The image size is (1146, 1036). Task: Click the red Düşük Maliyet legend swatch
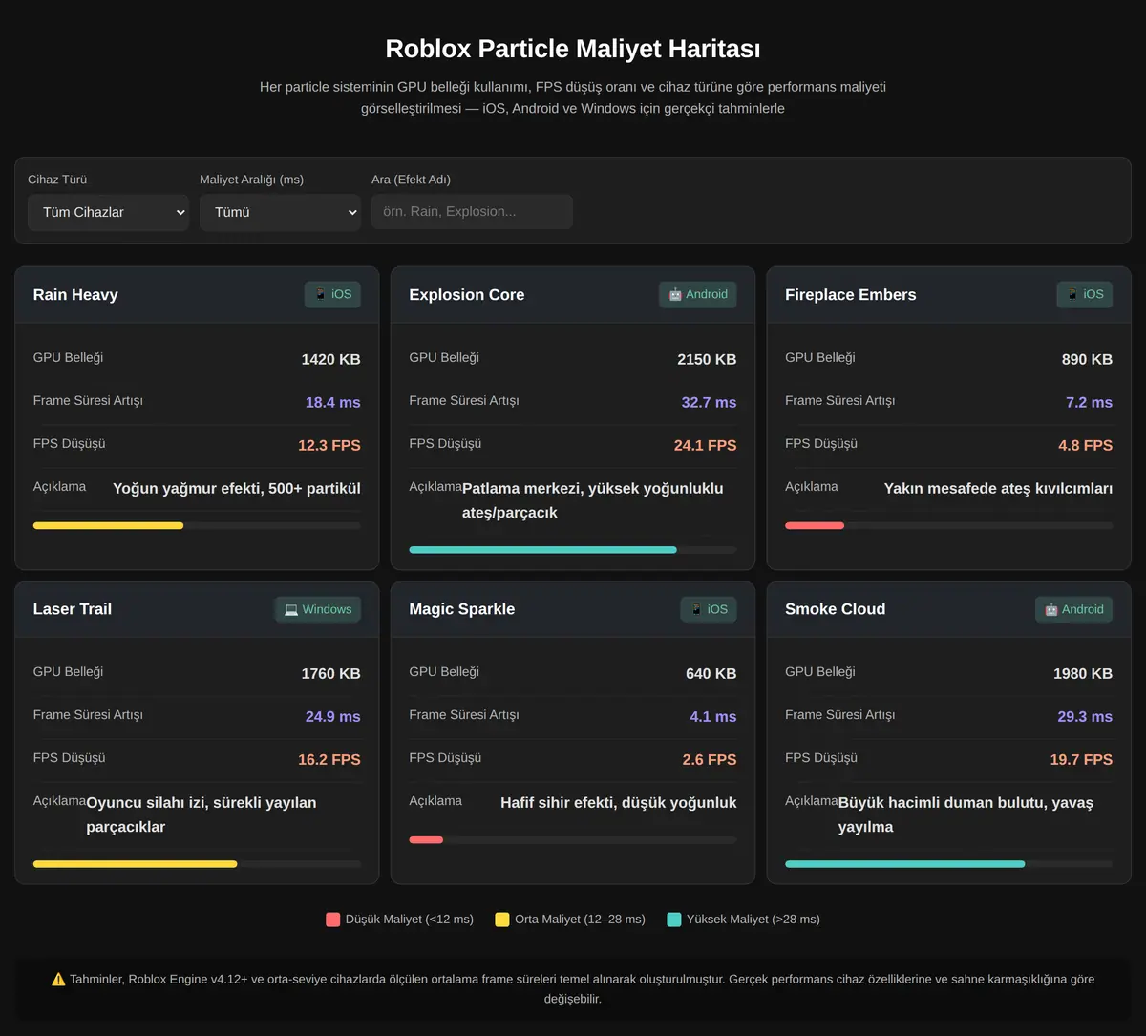click(x=332, y=920)
